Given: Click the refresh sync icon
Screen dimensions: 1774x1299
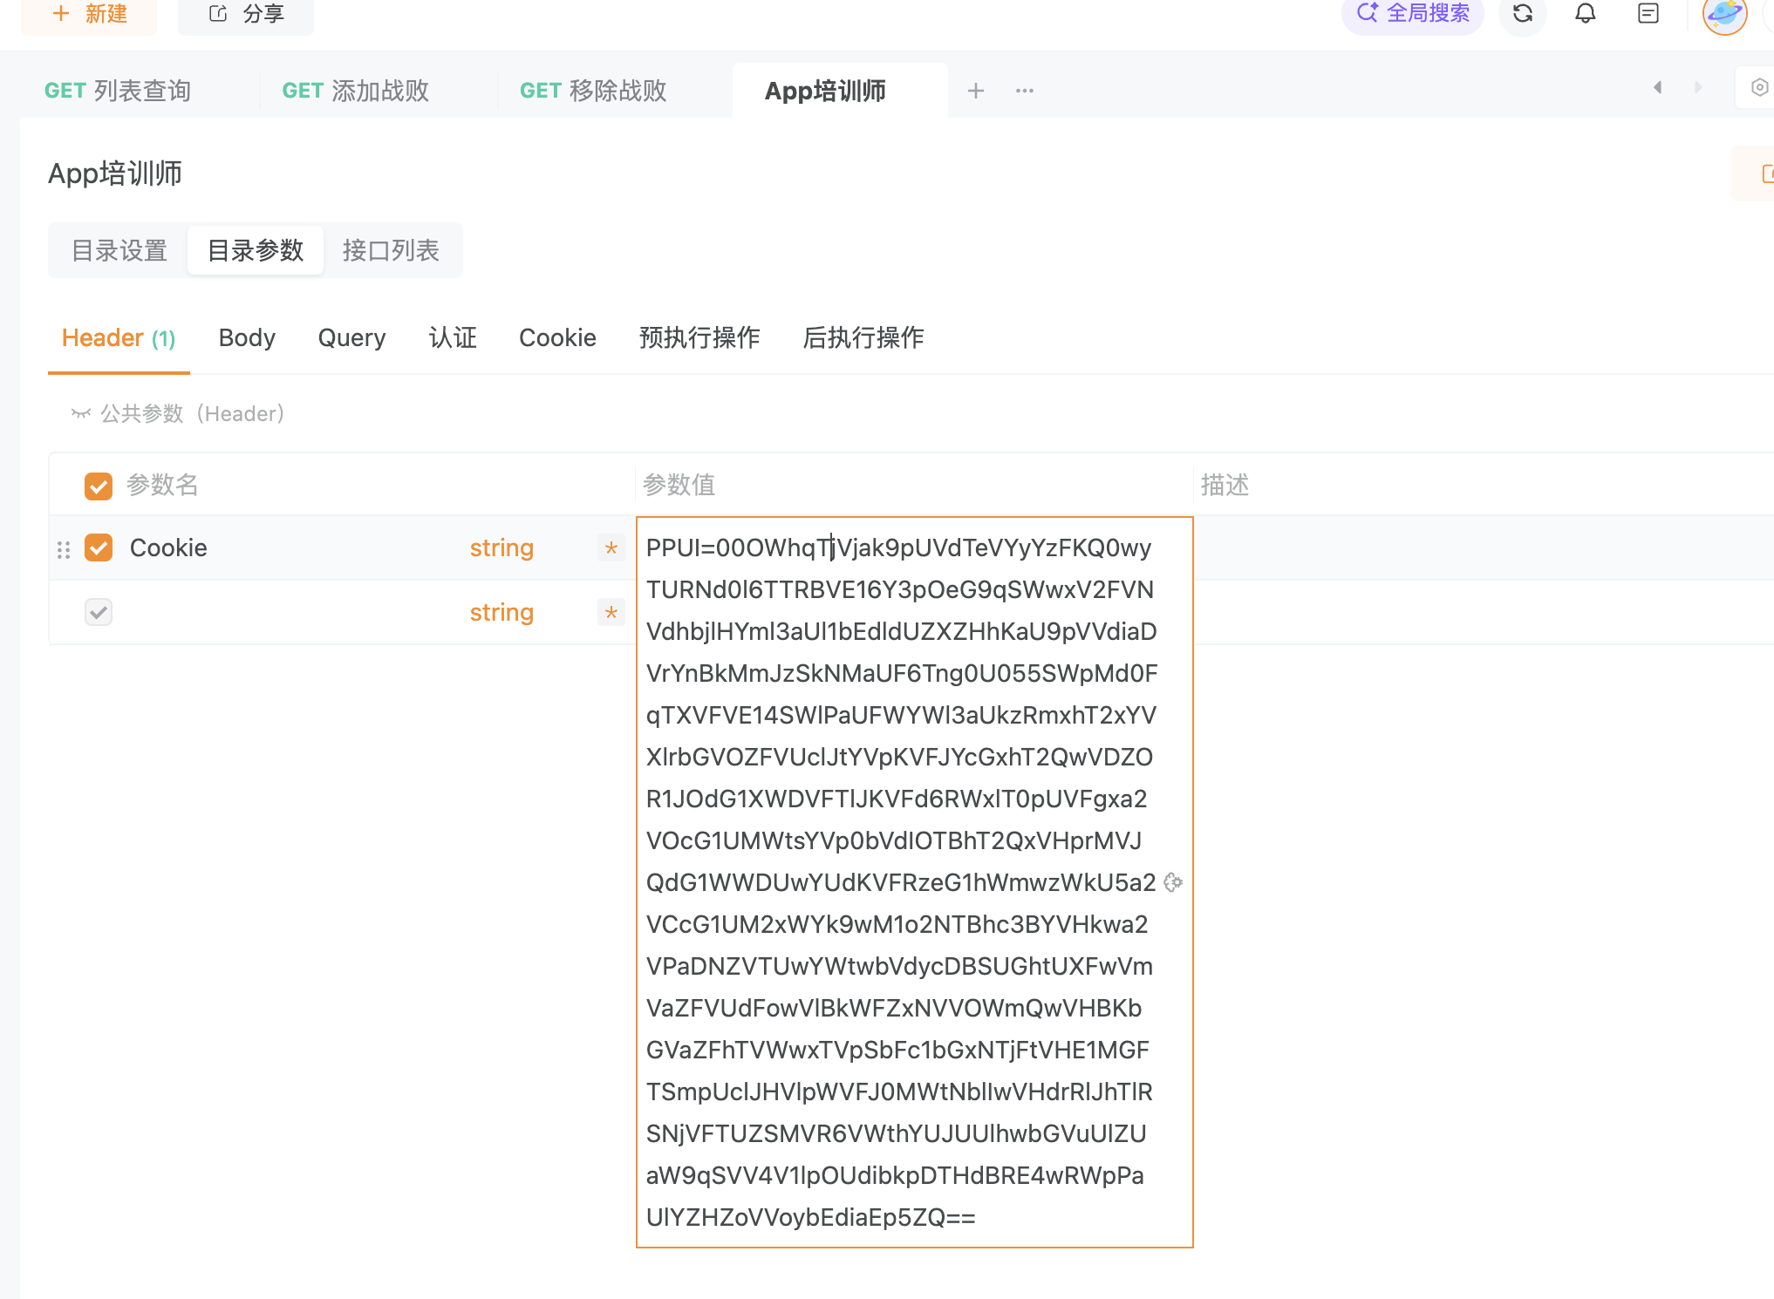Looking at the screenshot, I should [x=1523, y=14].
